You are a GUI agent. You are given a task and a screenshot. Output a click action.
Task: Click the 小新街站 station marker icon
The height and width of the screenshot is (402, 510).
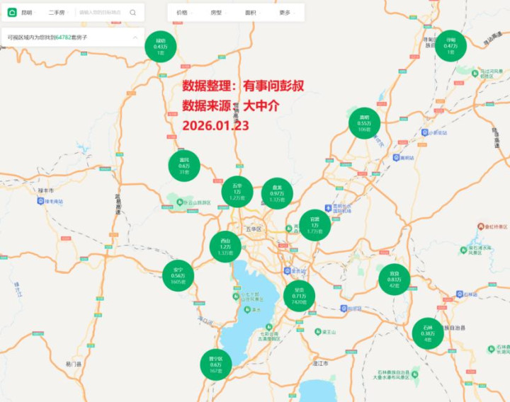point(424,132)
